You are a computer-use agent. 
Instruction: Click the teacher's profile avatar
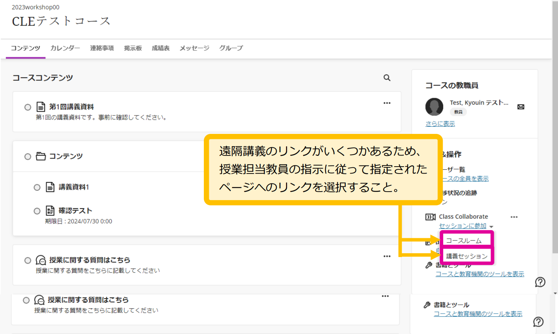[x=434, y=107]
